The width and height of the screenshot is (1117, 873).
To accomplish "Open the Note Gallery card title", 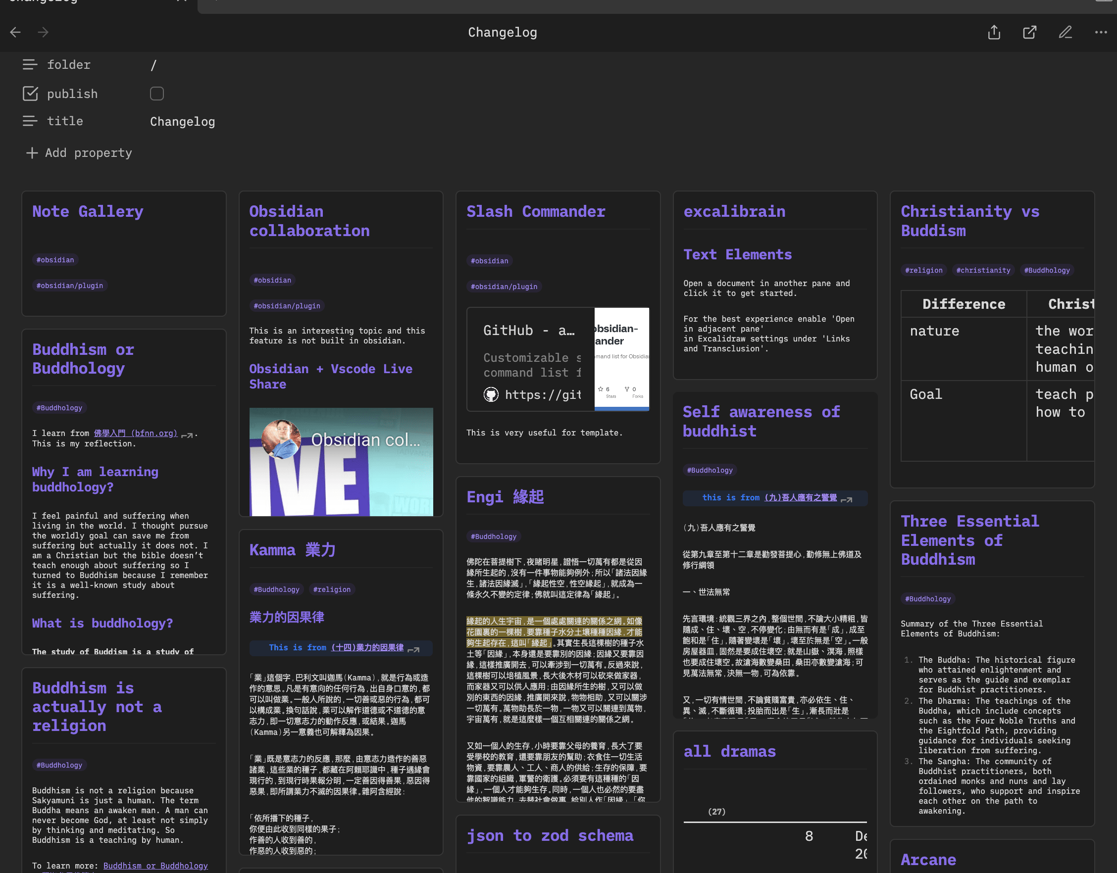I will click(x=88, y=211).
